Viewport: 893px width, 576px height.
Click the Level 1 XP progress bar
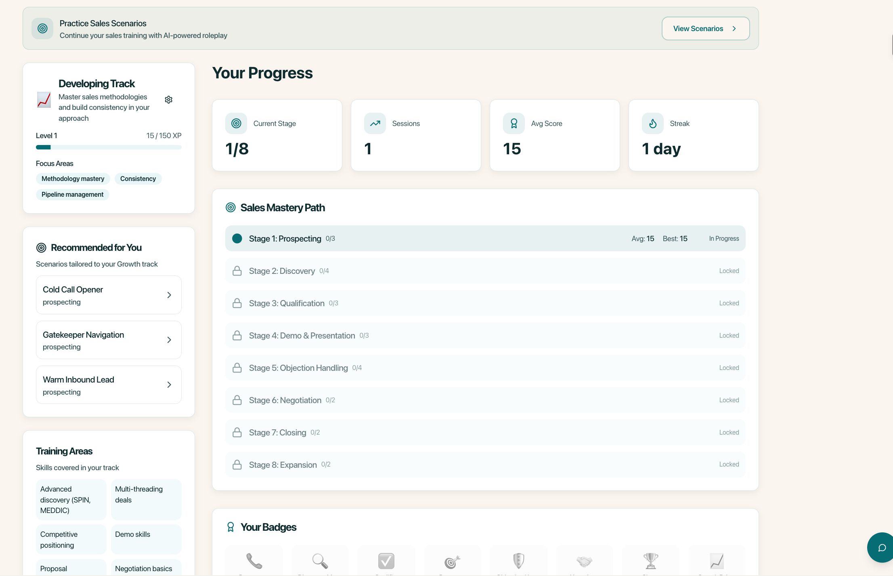[x=109, y=147]
